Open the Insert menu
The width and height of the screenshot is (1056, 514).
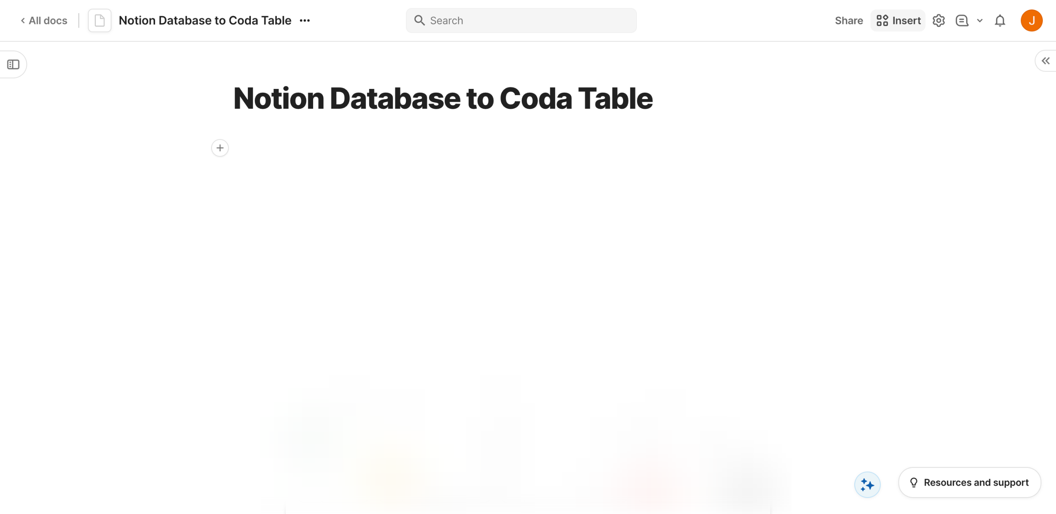[x=898, y=21]
